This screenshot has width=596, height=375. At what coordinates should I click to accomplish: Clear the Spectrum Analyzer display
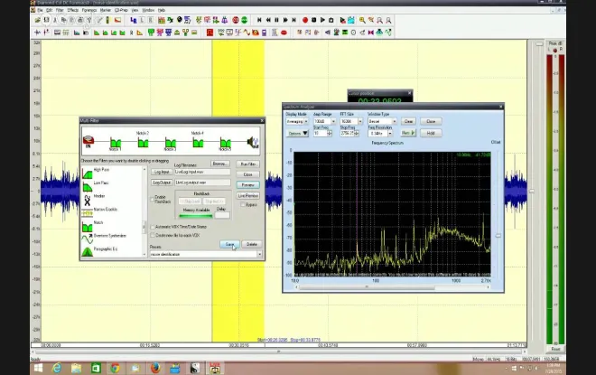408,121
